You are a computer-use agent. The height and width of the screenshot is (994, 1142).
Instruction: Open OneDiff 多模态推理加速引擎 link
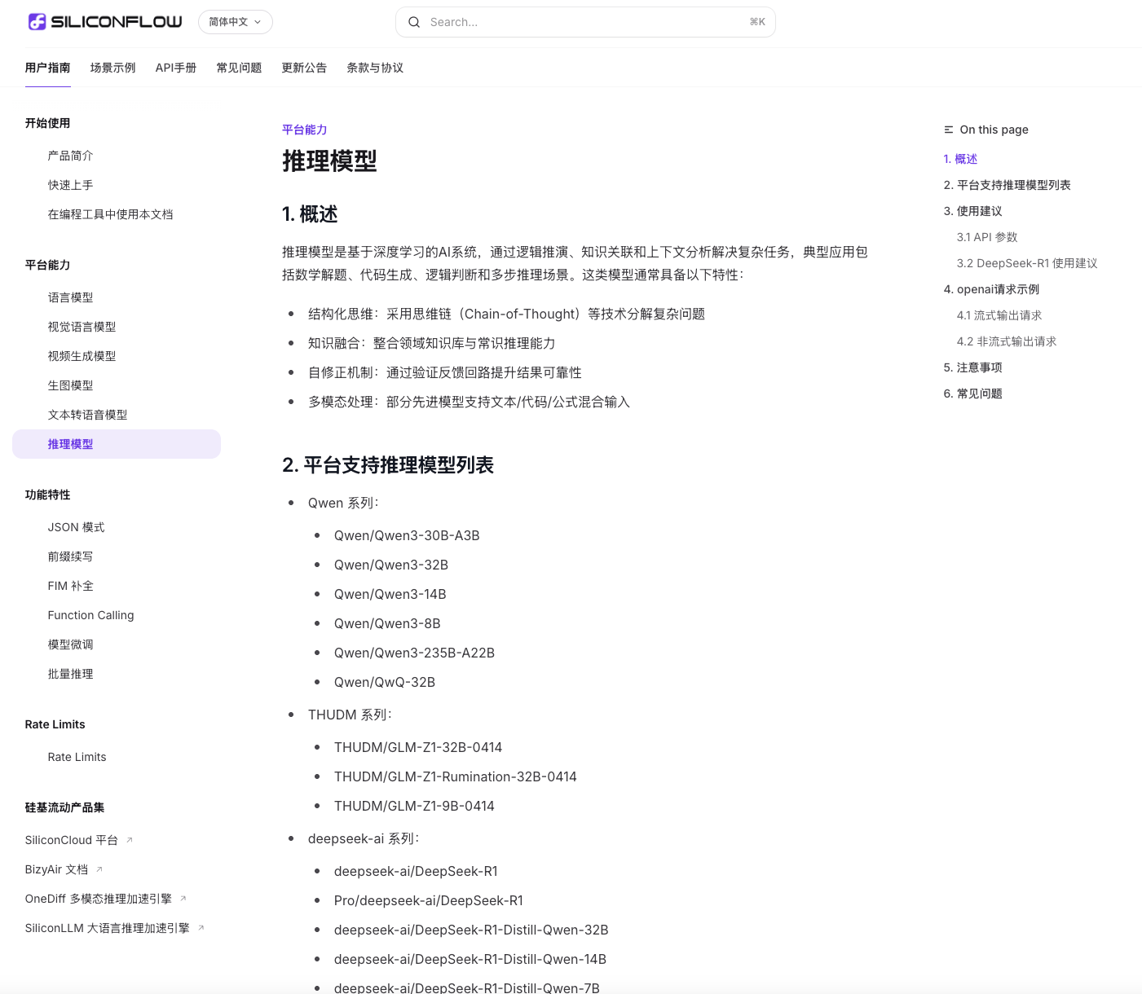click(x=99, y=899)
